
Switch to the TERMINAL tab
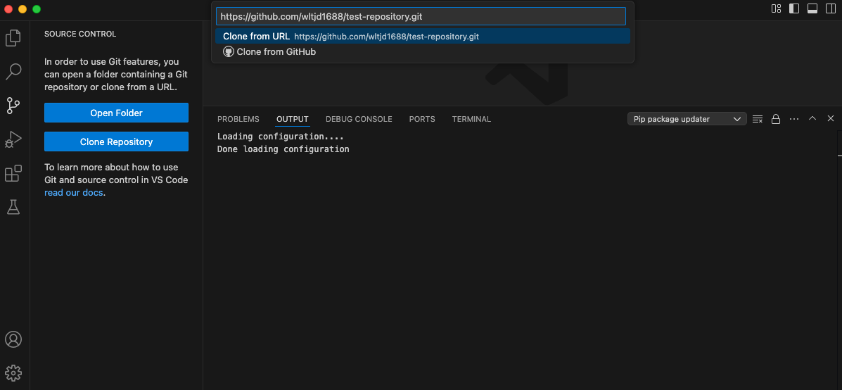471,119
